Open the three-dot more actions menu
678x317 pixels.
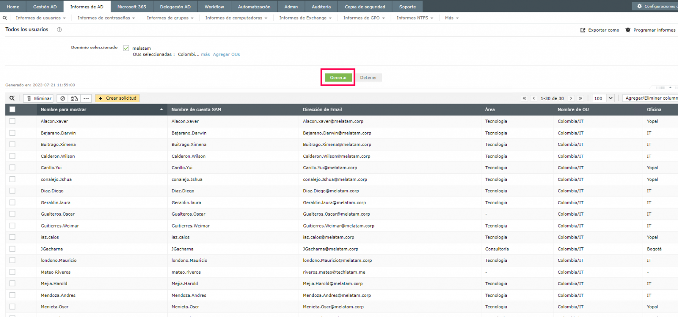pos(86,99)
